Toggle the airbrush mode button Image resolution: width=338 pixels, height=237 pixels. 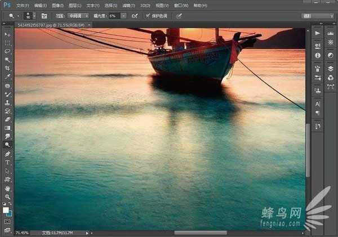pyautogui.click(x=134, y=16)
